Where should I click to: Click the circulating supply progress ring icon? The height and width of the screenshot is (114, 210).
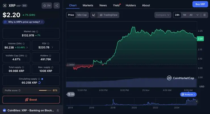click(39, 83)
